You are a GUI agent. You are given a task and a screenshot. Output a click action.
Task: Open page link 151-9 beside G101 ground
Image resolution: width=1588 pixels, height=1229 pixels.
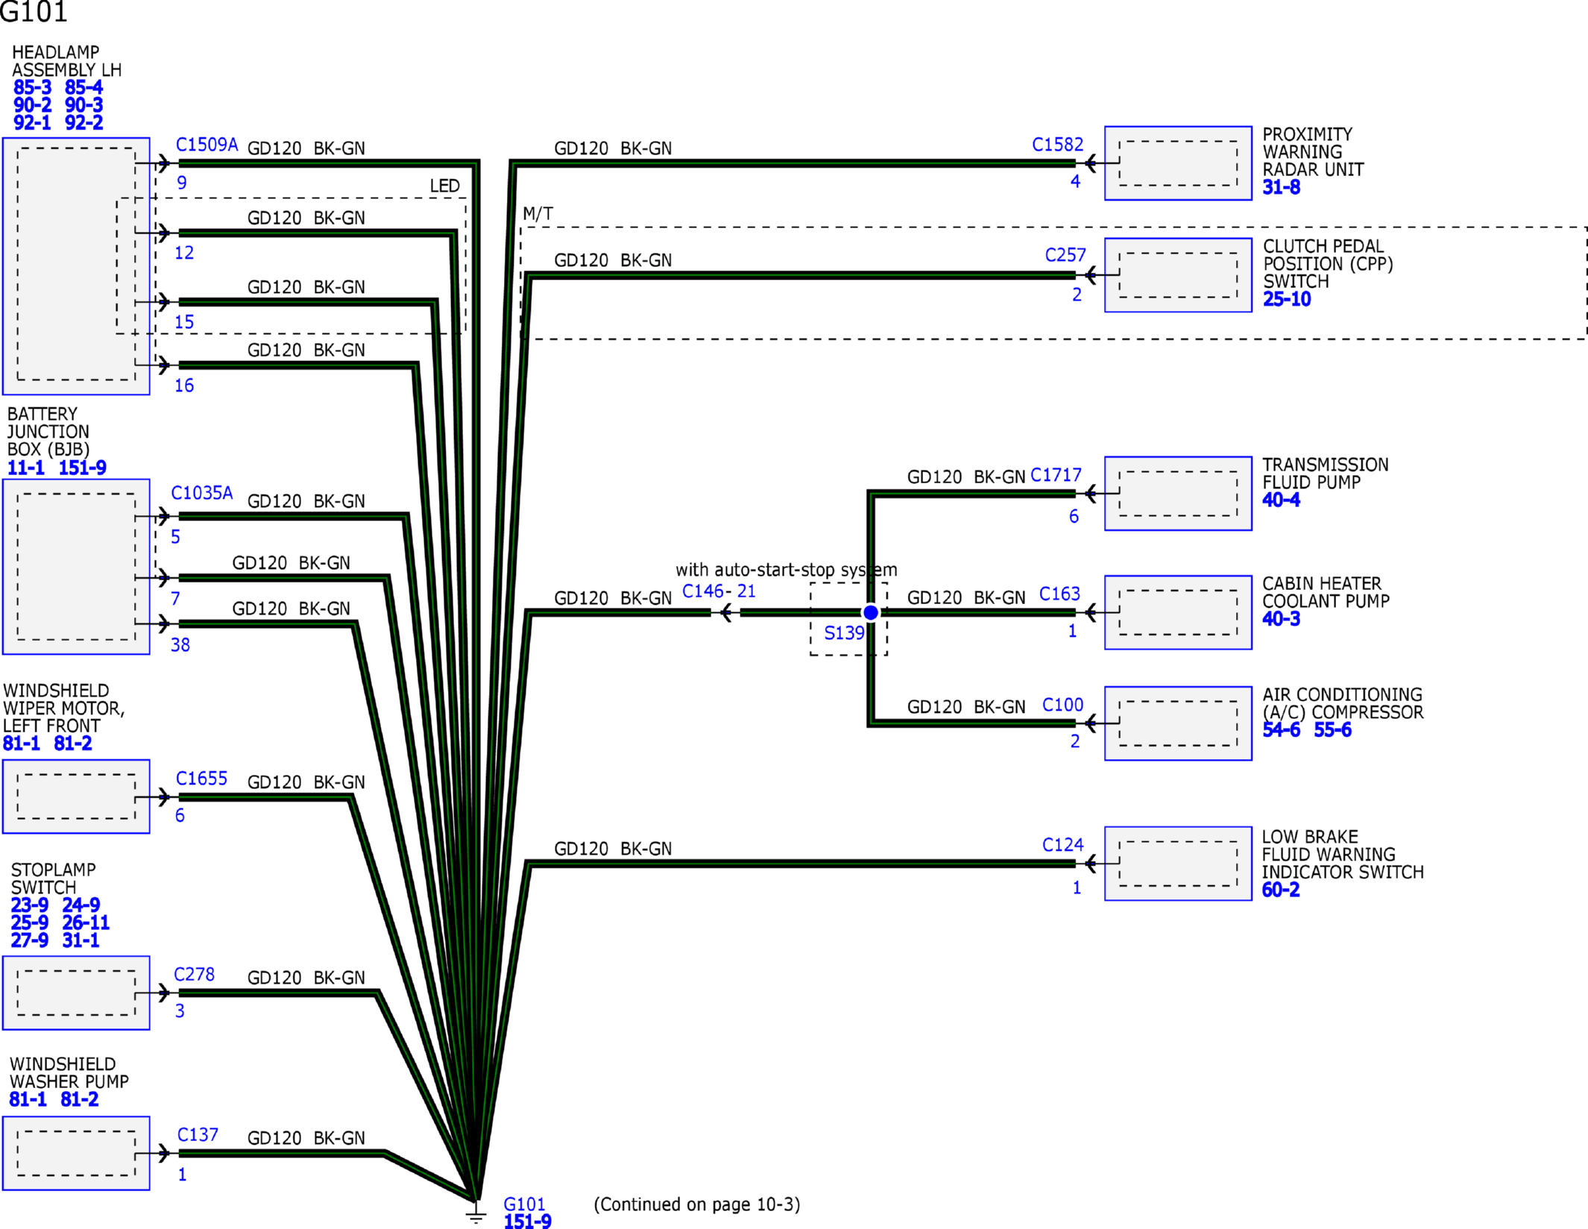point(528,1221)
